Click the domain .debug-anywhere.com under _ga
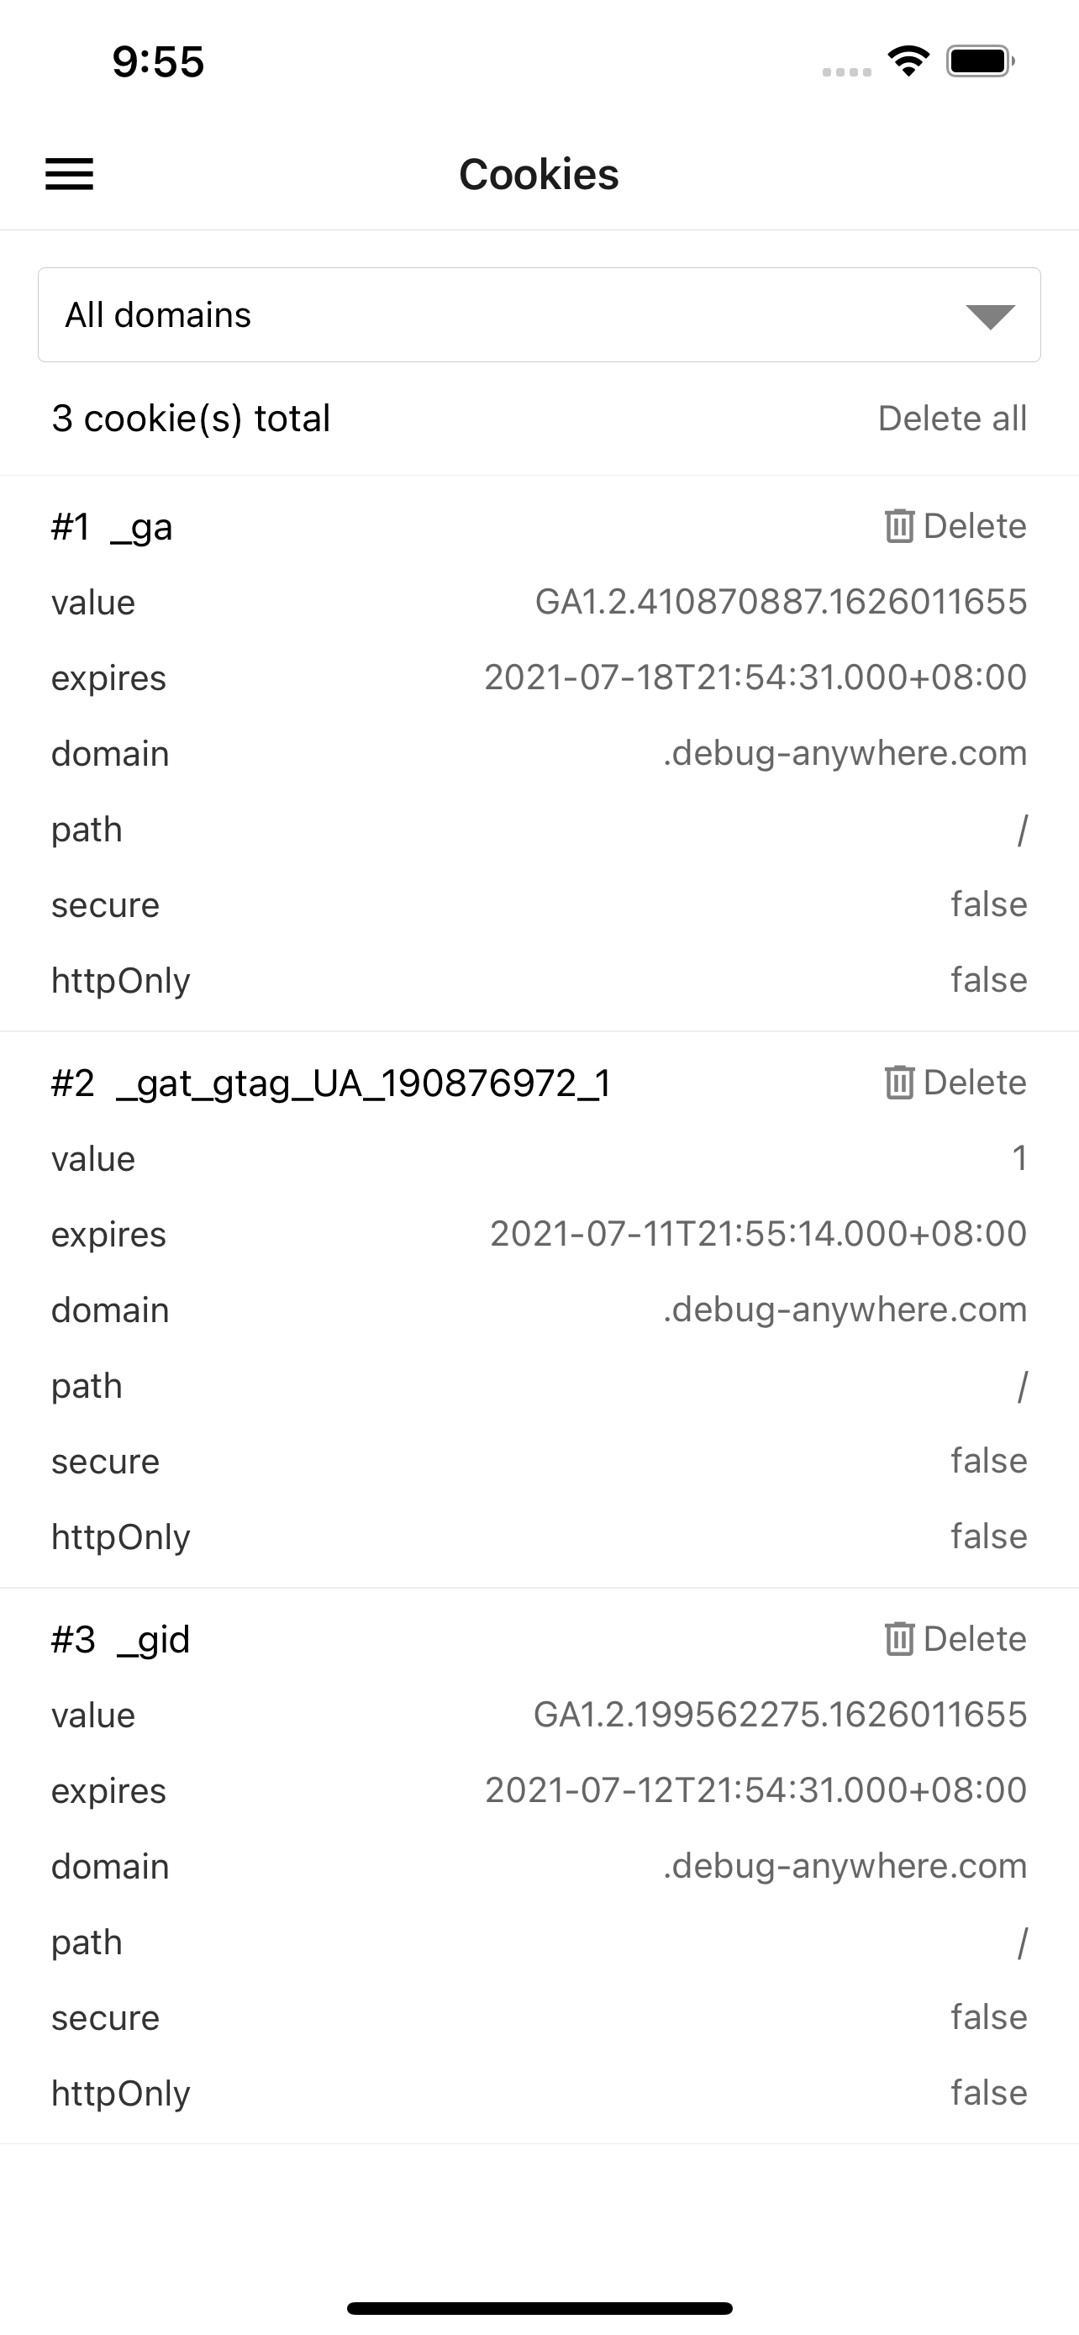This screenshot has width=1079, height=2335. [x=845, y=752]
